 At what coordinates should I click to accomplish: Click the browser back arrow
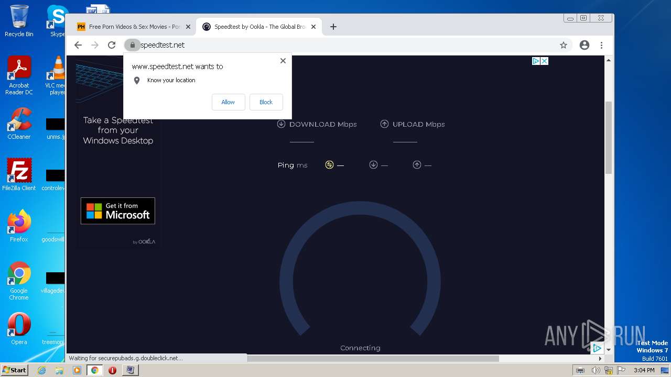point(78,45)
